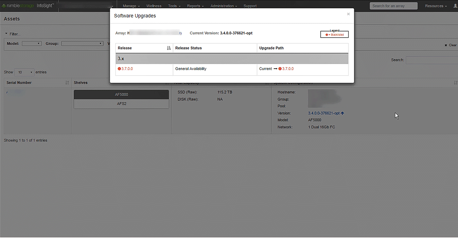Close the Software Upgrades dialog
Viewport: 458px width, 238px height.
[x=348, y=14]
